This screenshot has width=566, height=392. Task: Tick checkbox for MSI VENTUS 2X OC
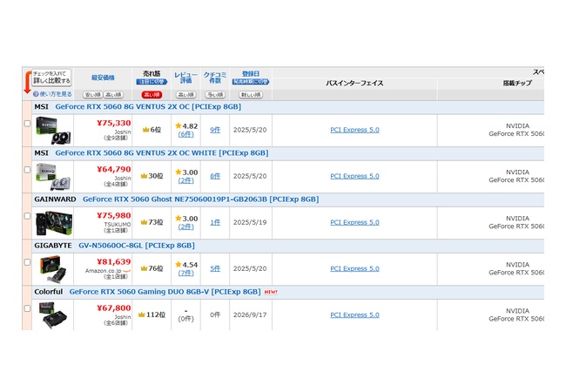click(27, 124)
